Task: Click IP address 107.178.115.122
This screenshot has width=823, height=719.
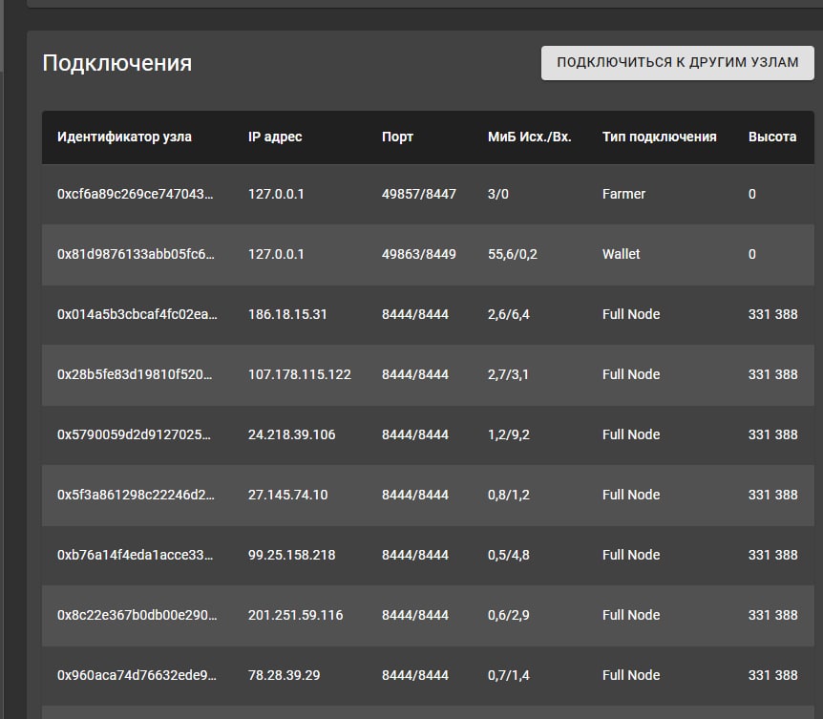Action: coord(300,374)
